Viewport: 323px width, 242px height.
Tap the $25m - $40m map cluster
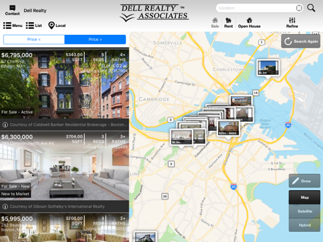coord(228,128)
